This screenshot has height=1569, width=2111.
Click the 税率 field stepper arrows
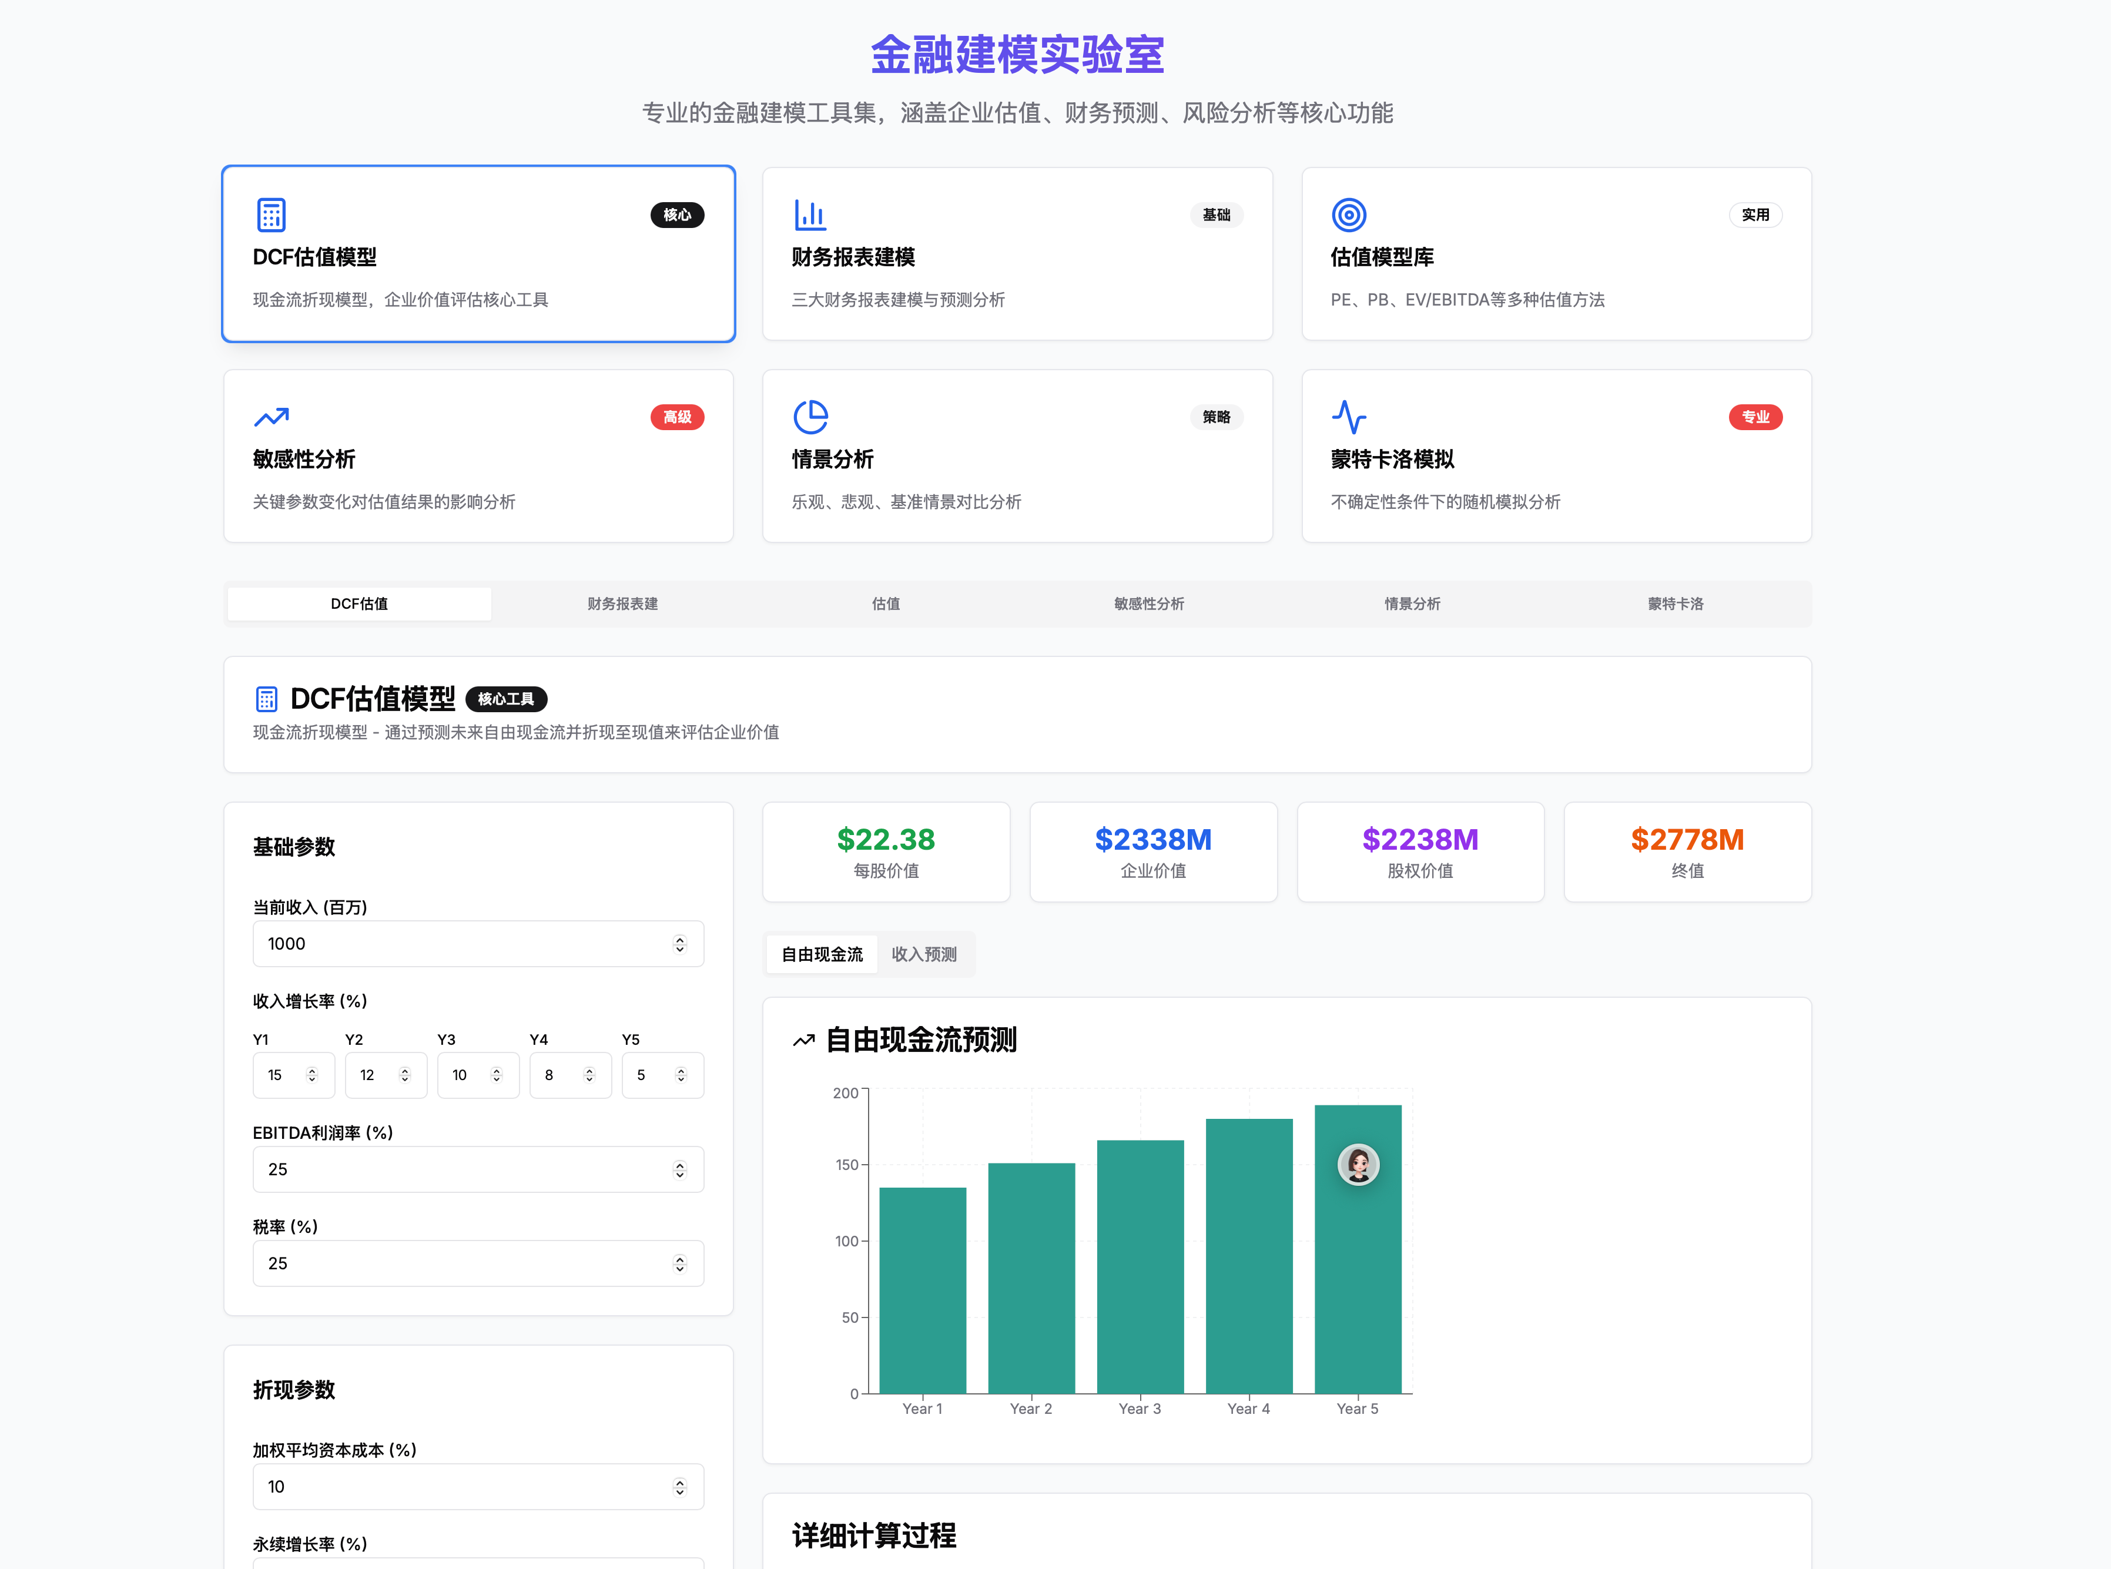click(x=679, y=1263)
